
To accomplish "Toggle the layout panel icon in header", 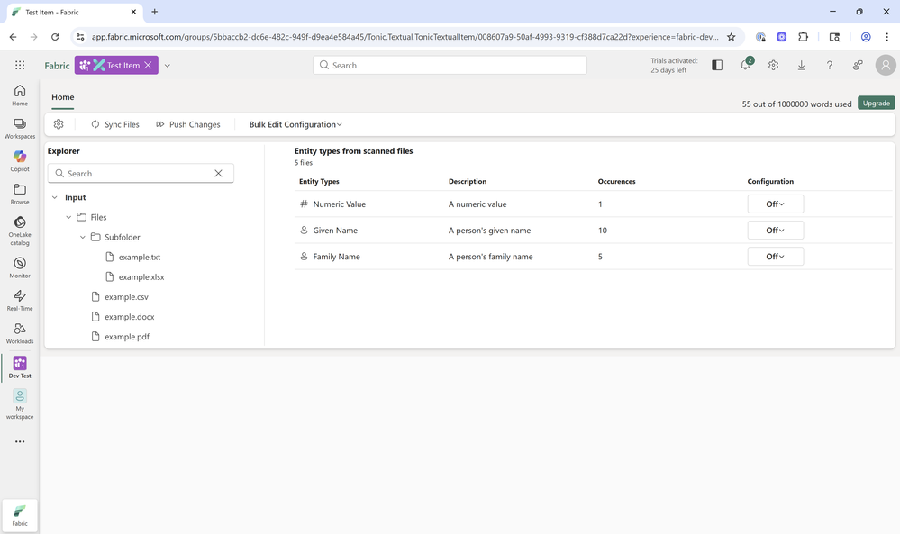I will click(717, 66).
